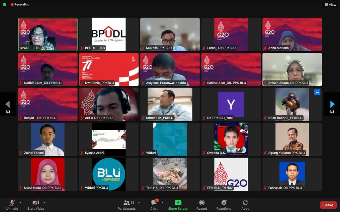Click the "Teni HS_Dit PPK BLU" name label
This screenshot has height=212, width=340.
tap(162, 188)
